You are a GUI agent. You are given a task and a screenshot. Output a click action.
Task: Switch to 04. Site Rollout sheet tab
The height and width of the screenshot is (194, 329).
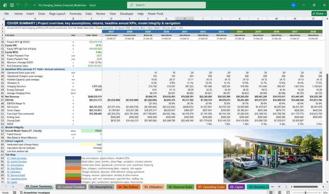tap(128, 187)
